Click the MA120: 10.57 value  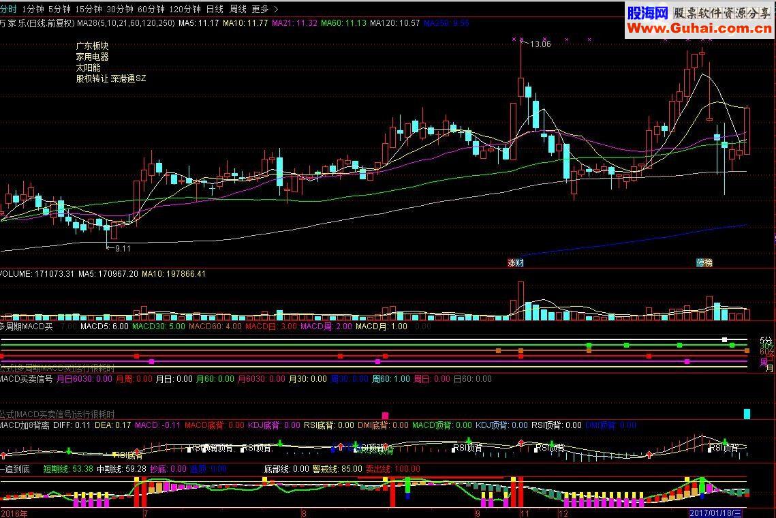pos(395,22)
